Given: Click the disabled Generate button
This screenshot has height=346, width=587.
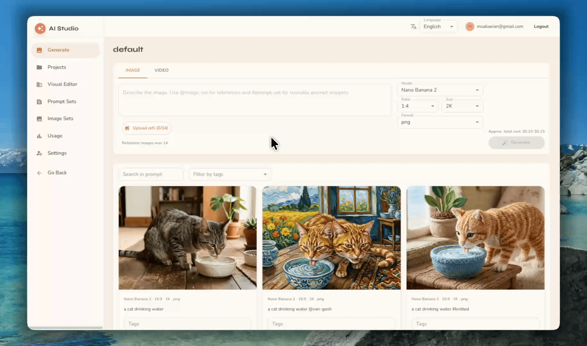Looking at the screenshot, I should [516, 143].
